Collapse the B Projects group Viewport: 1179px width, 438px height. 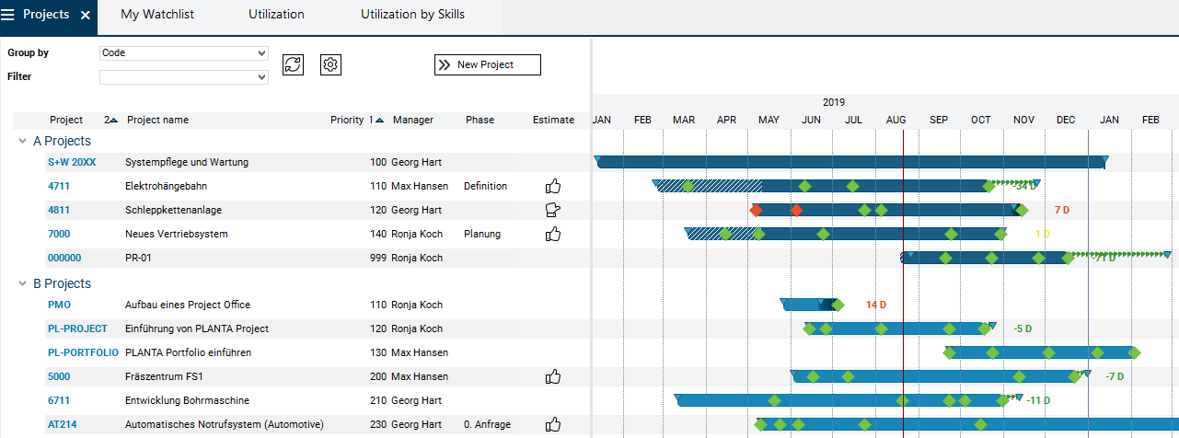pyautogui.click(x=22, y=283)
